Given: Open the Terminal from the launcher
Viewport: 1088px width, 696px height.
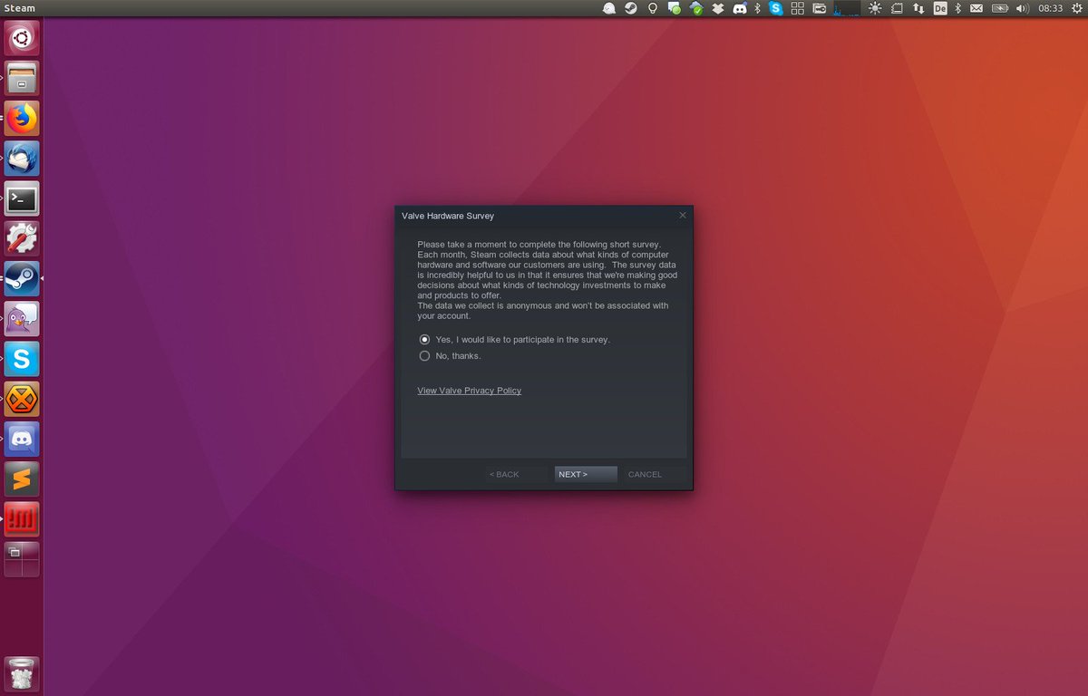Looking at the screenshot, I should click(22, 198).
